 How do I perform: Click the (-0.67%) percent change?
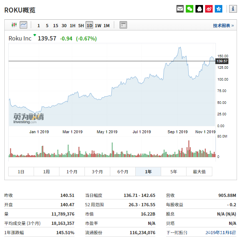pyautogui.click(x=86, y=38)
